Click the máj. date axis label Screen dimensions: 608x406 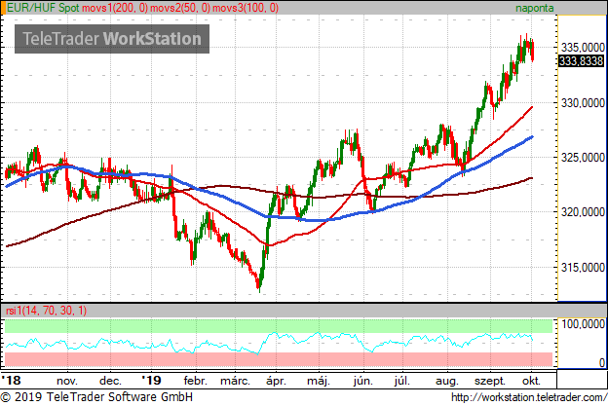pos(319,381)
